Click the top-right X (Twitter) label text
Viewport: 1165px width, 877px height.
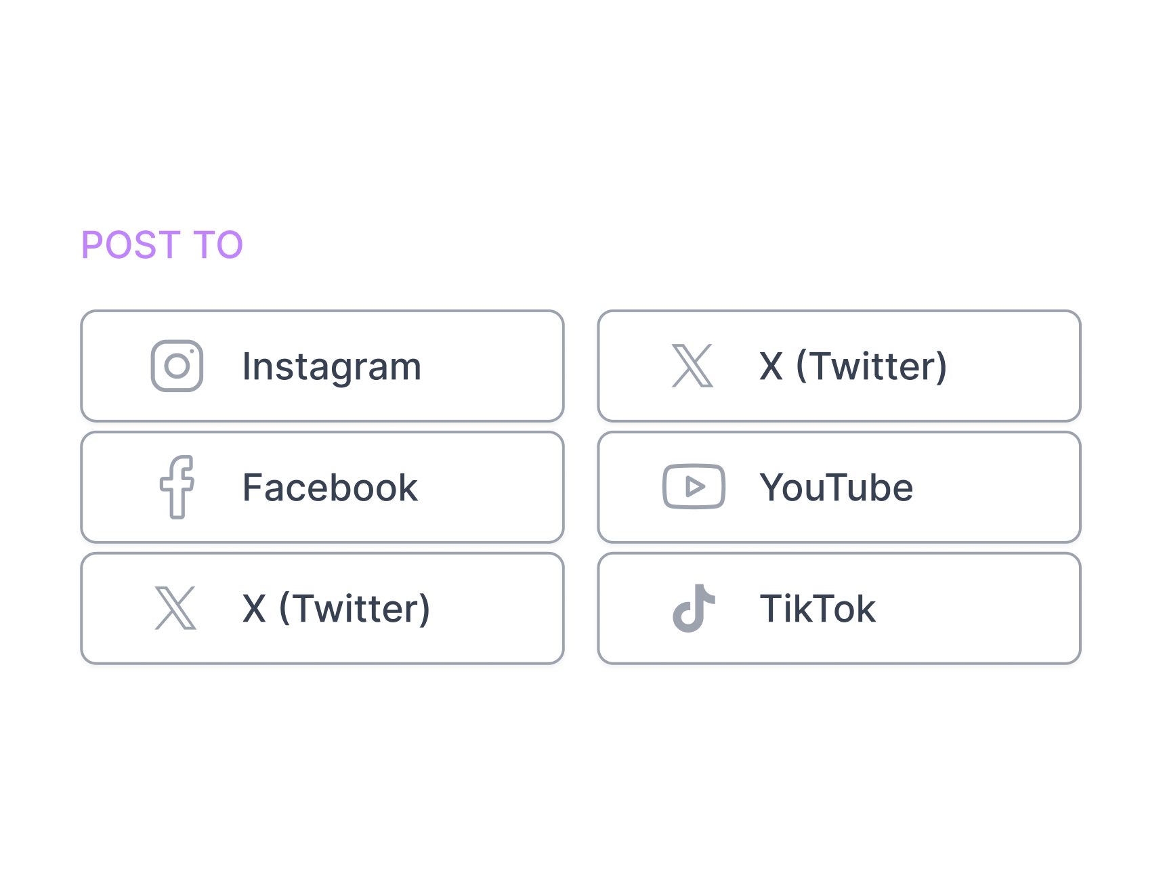[x=853, y=366]
